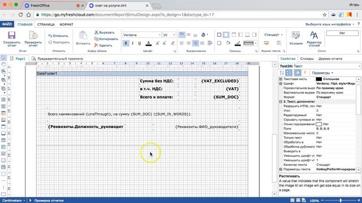Screen dimensions: 362x203
Task: Click Проверка отчетов in status bar
Action: pyautogui.click(x=49, y=201)
